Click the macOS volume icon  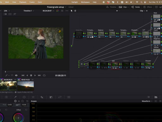127,2
